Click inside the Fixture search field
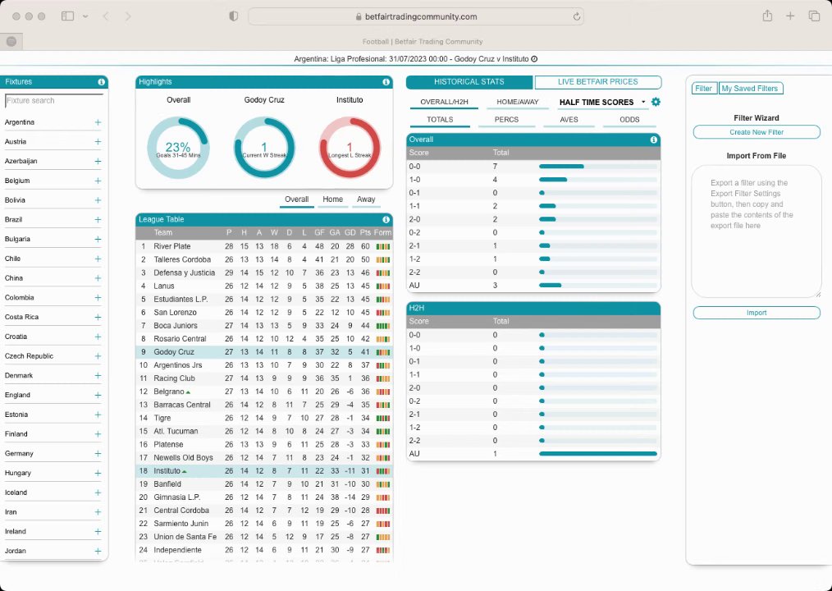 53,101
